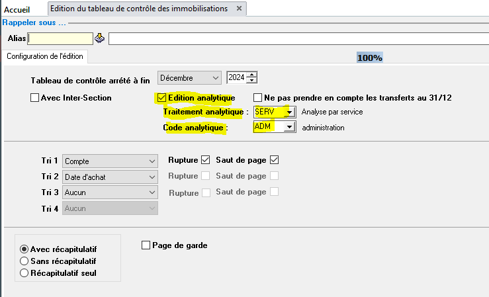Select Configuration de l'édition tab

[43, 57]
